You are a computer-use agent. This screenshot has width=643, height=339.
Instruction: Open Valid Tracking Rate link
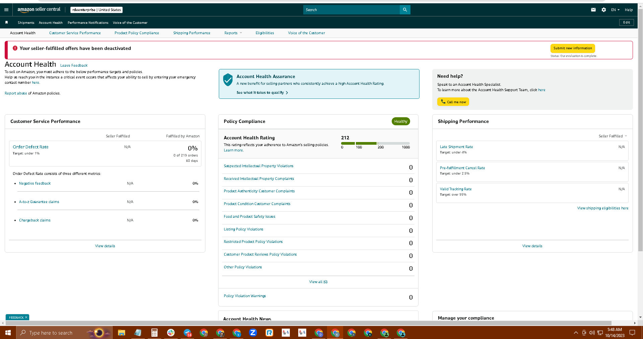456,189
